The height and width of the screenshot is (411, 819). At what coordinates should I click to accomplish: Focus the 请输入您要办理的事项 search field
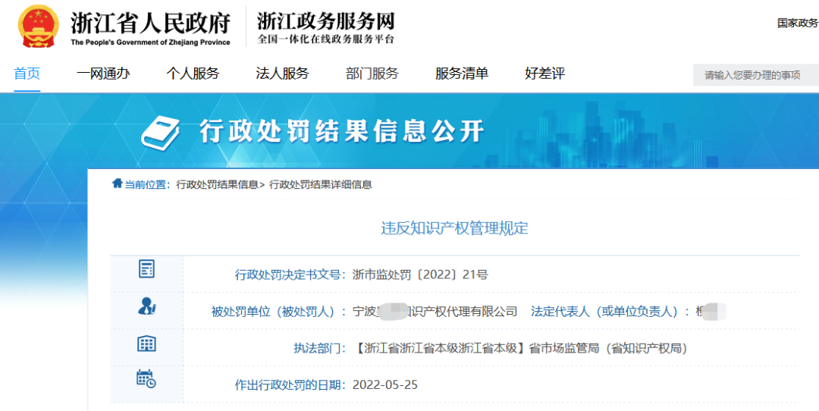click(756, 75)
